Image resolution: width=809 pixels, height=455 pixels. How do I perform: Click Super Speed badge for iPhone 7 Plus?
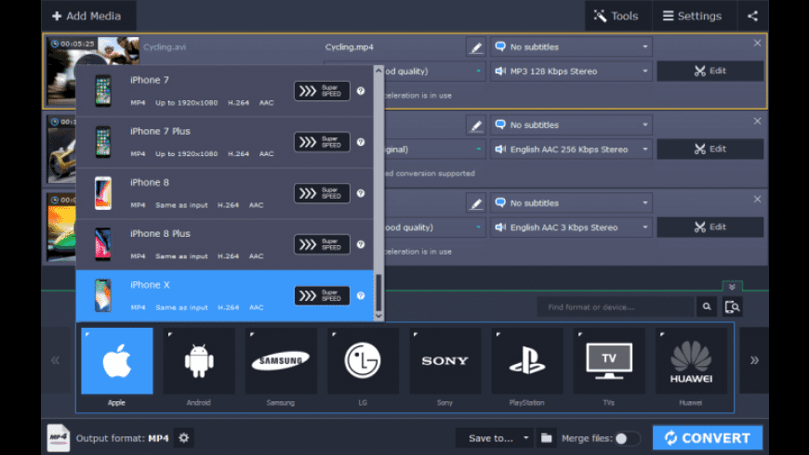322,142
